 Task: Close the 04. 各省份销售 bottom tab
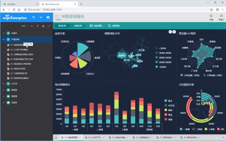click(x=127, y=138)
